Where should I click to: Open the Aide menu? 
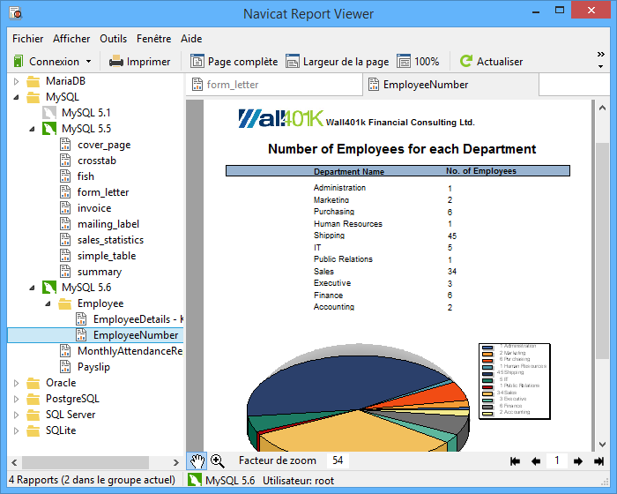pos(191,39)
